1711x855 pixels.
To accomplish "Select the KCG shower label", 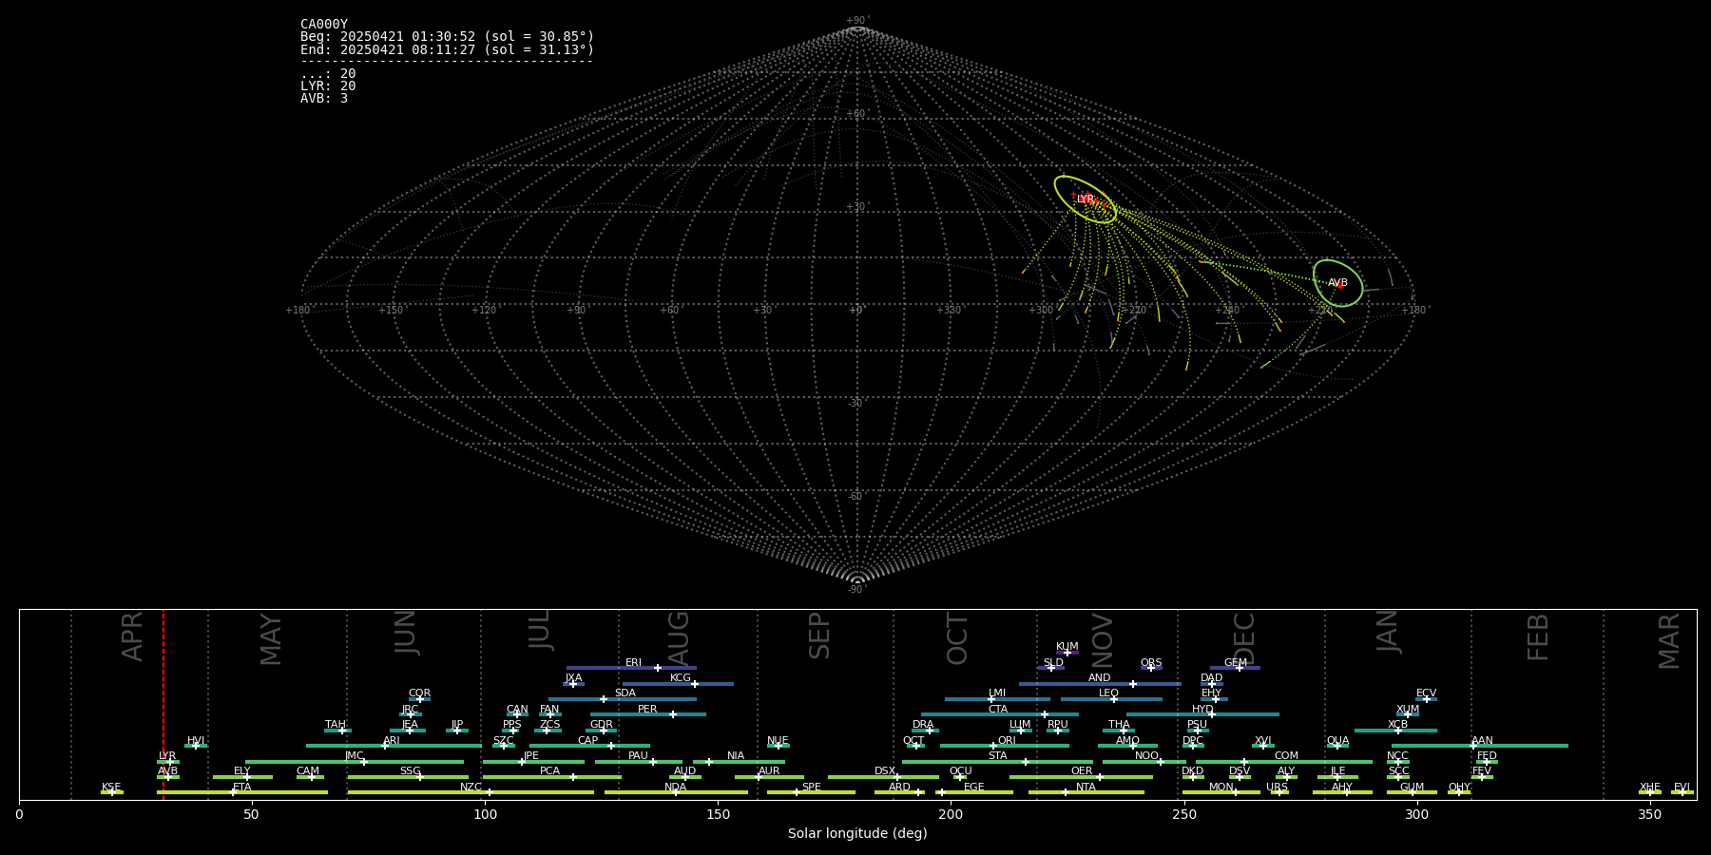I will click(681, 678).
